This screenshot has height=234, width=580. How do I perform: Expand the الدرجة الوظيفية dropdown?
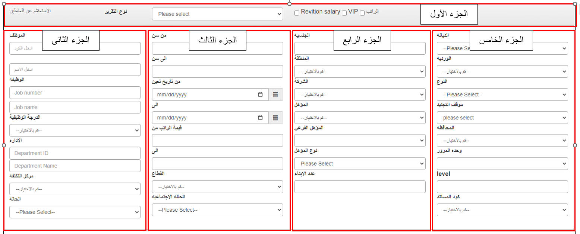click(75, 130)
